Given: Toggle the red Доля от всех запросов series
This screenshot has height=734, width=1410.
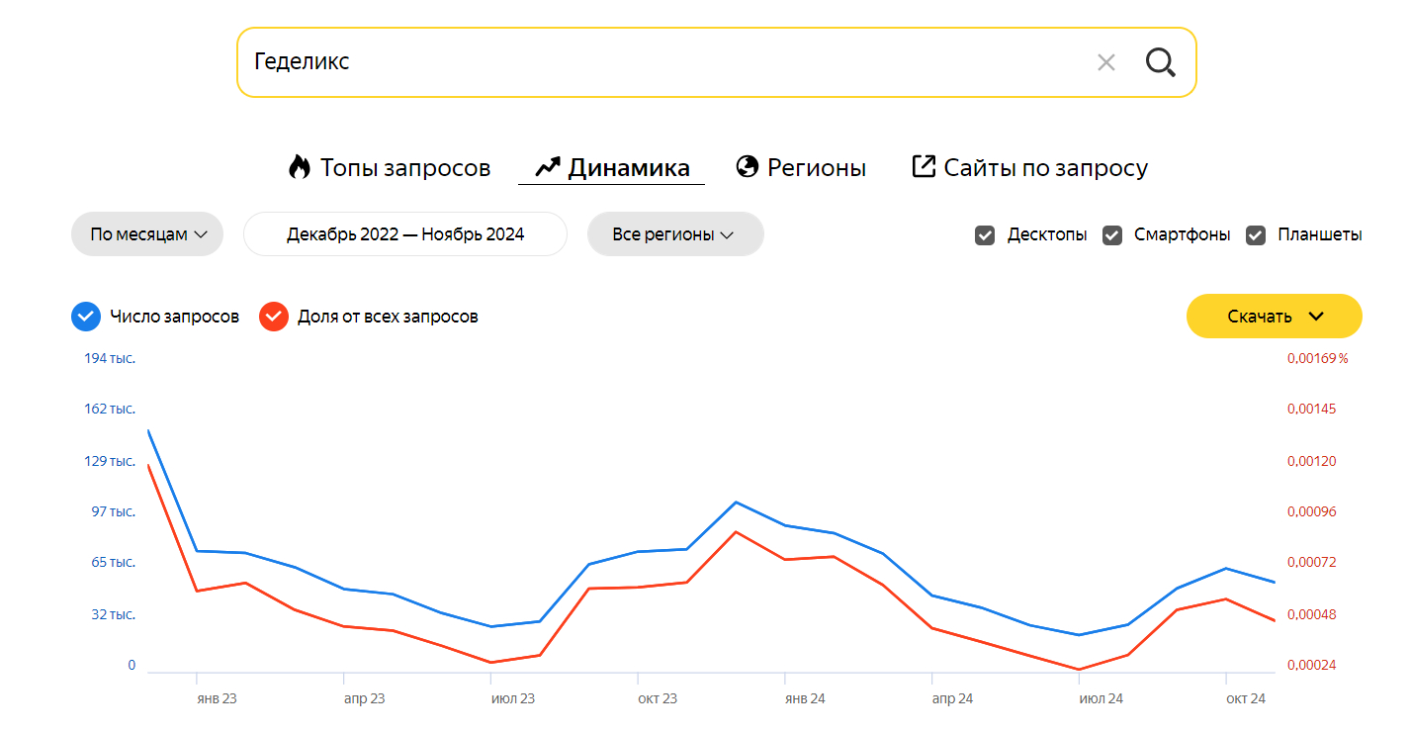Looking at the screenshot, I should click(273, 317).
